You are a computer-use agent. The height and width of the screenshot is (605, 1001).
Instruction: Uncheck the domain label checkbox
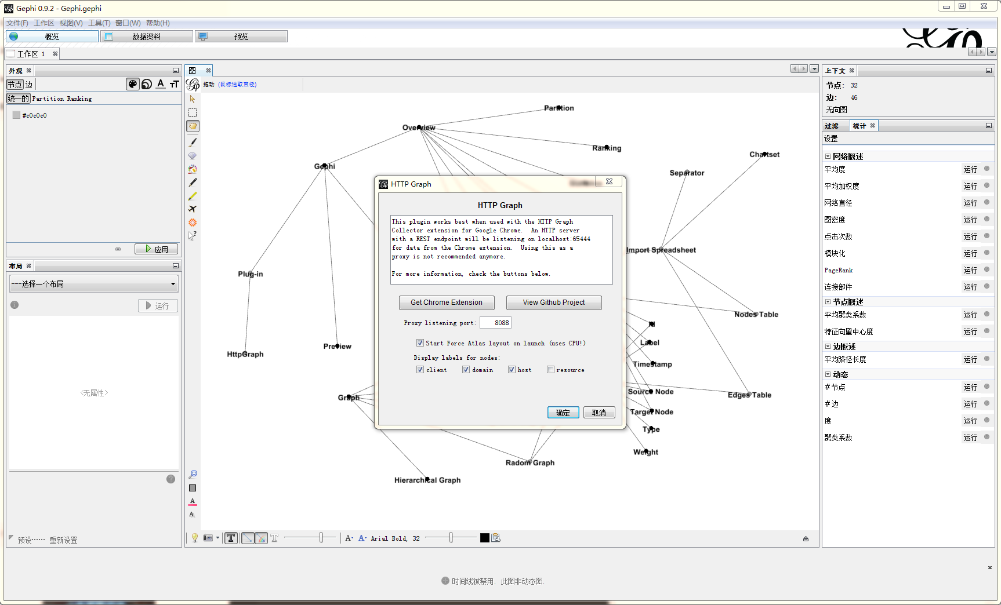[x=466, y=370]
